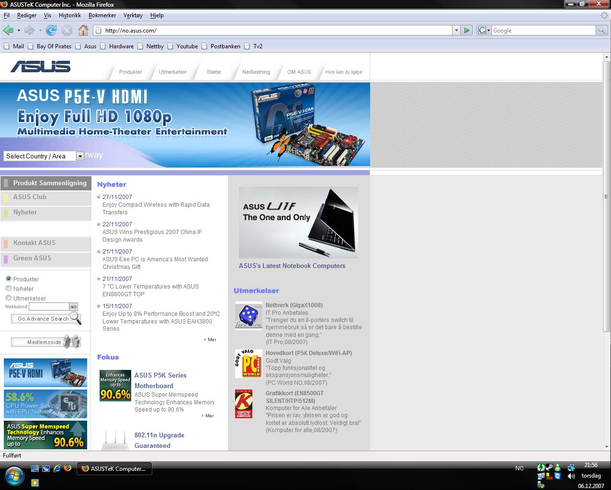This screenshot has height=490, width=611.
Task: Open the Produkter navigation tab
Action: coord(131,72)
